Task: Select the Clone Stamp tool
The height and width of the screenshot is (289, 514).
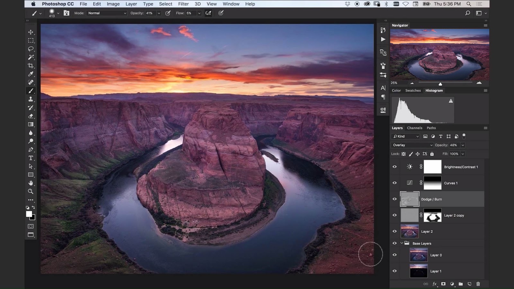Action: (31, 99)
